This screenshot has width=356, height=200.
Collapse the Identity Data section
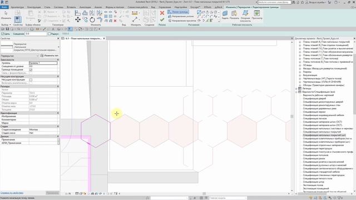point(58,113)
